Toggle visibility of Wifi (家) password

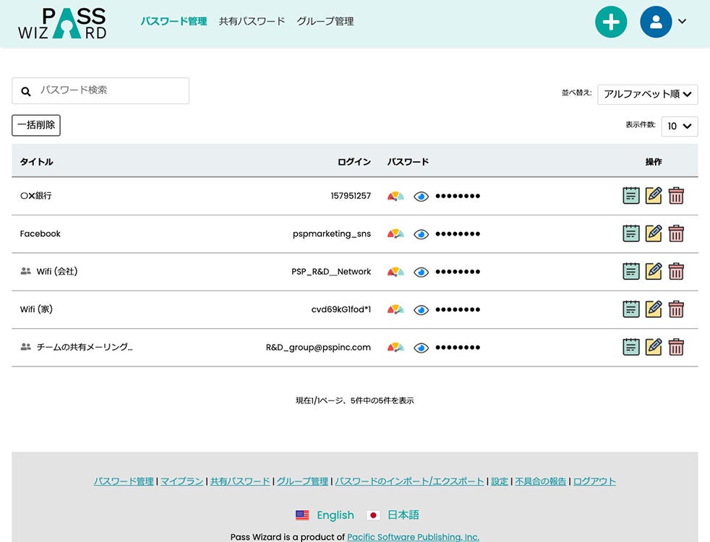tap(421, 310)
